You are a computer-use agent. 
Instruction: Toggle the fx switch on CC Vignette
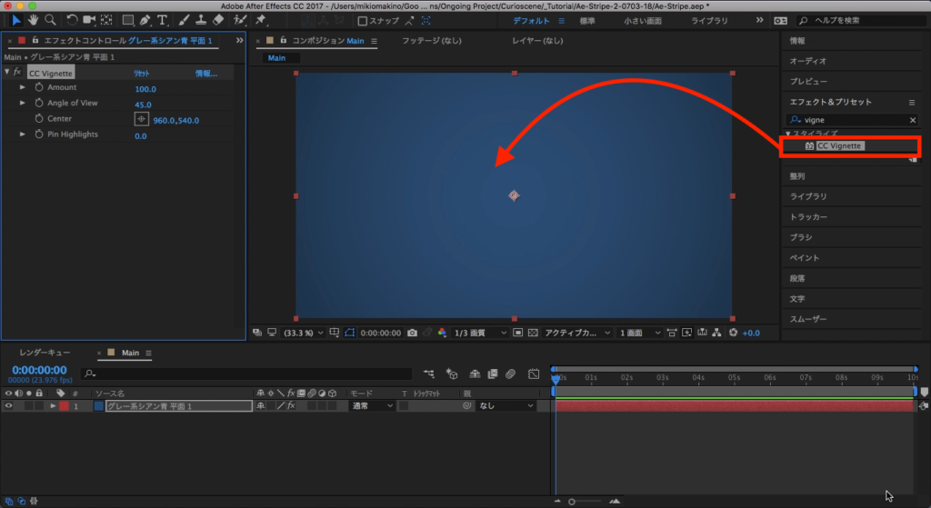pyautogui.click(x=17, y=72)
